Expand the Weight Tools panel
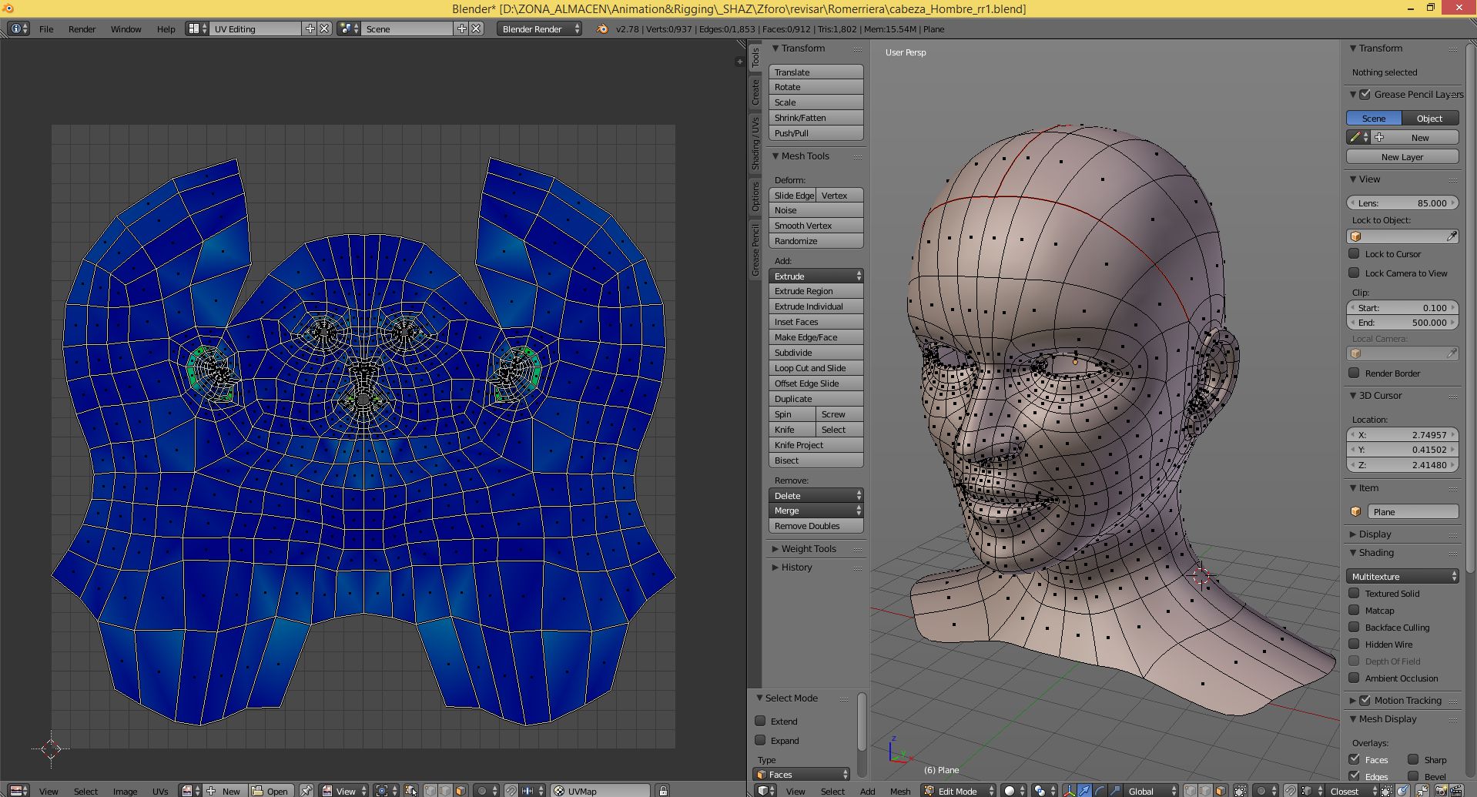Image resolution: width=1477 pixels, height=797 pixels. (x=808, y=548)
